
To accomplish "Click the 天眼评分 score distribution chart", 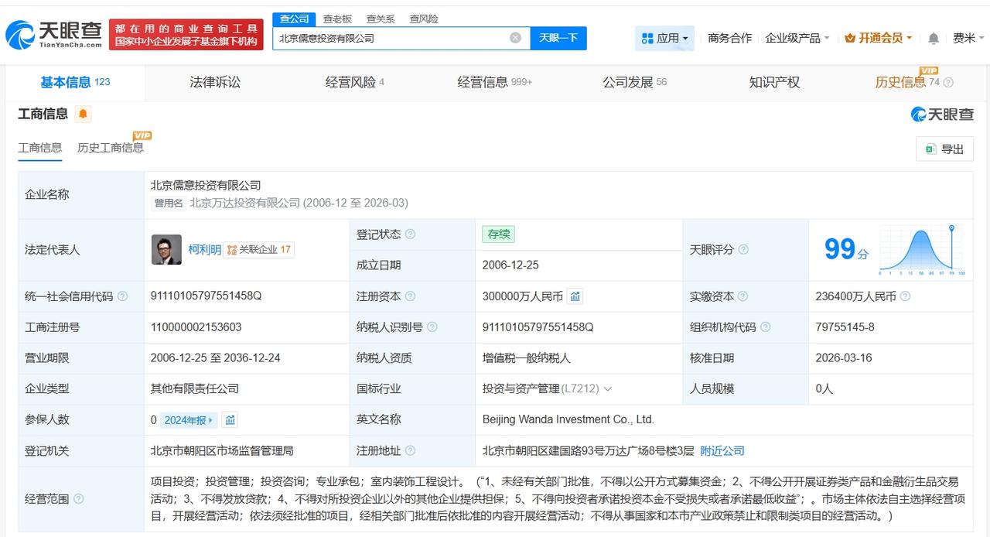I will click(x=923, y=250).
